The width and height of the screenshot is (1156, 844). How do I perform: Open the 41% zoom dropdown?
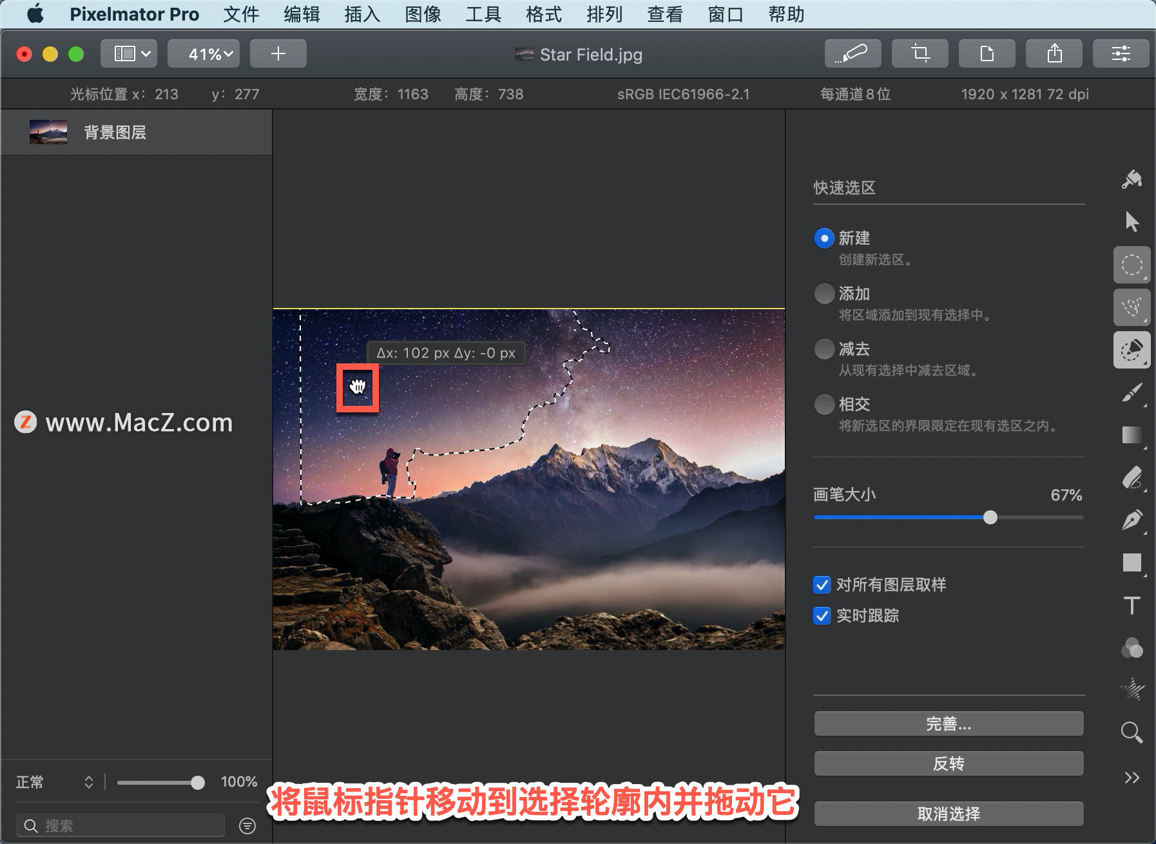[204, 53]
